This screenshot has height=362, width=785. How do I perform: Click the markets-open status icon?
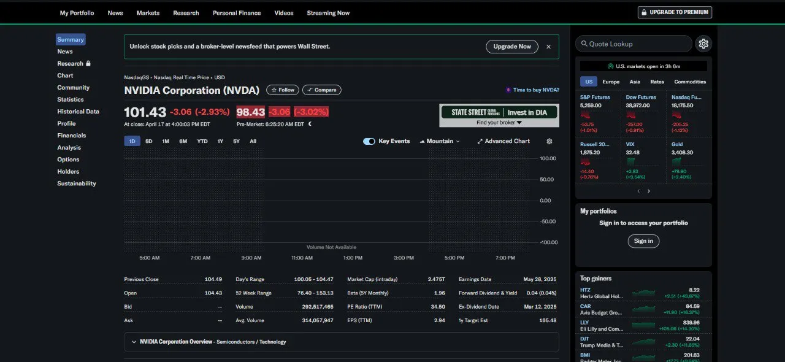(611, 66)
